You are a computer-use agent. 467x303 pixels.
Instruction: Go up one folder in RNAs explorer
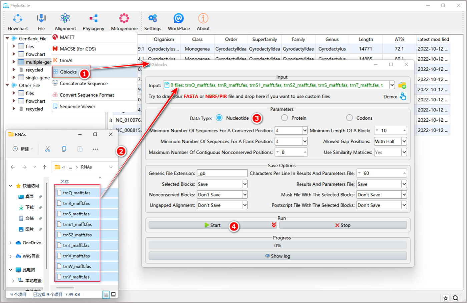[44, 167]
